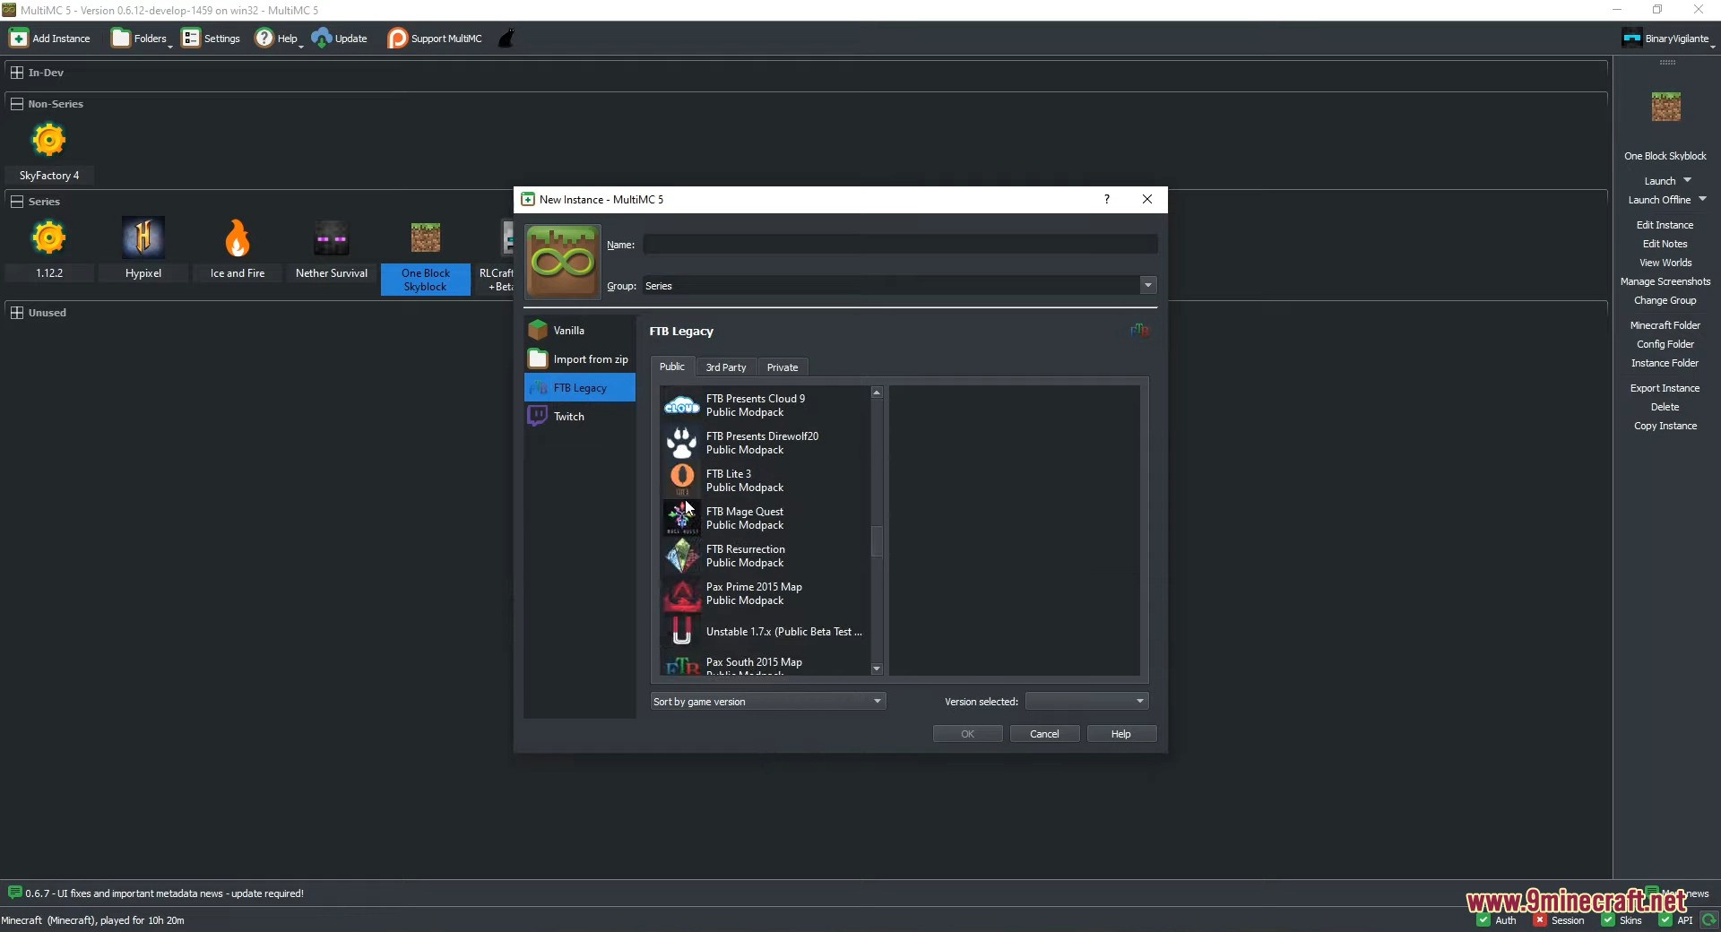The height and width of the screenshot is (932, 1721).
Task: Select FTB Lite 3 modpack
Action: (765, 480)
